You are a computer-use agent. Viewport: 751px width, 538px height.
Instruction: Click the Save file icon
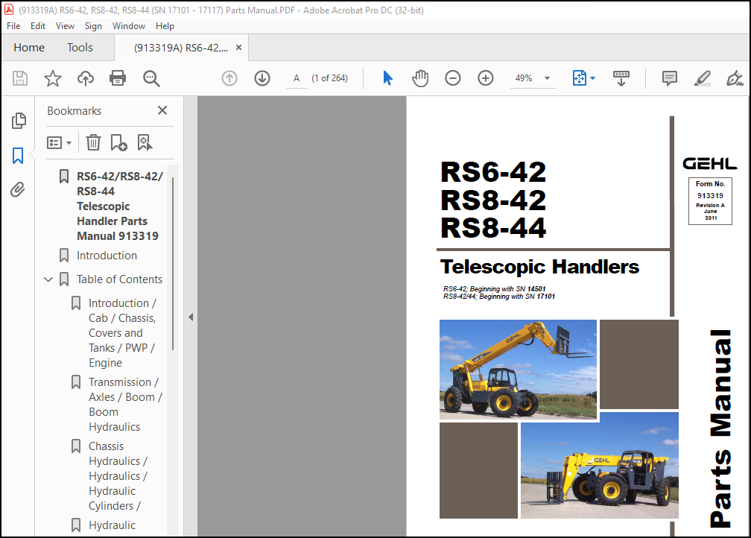[x=19, y=78]
